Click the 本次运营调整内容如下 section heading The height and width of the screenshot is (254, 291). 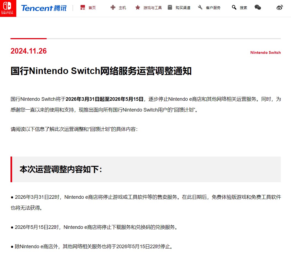click(61, 169)
